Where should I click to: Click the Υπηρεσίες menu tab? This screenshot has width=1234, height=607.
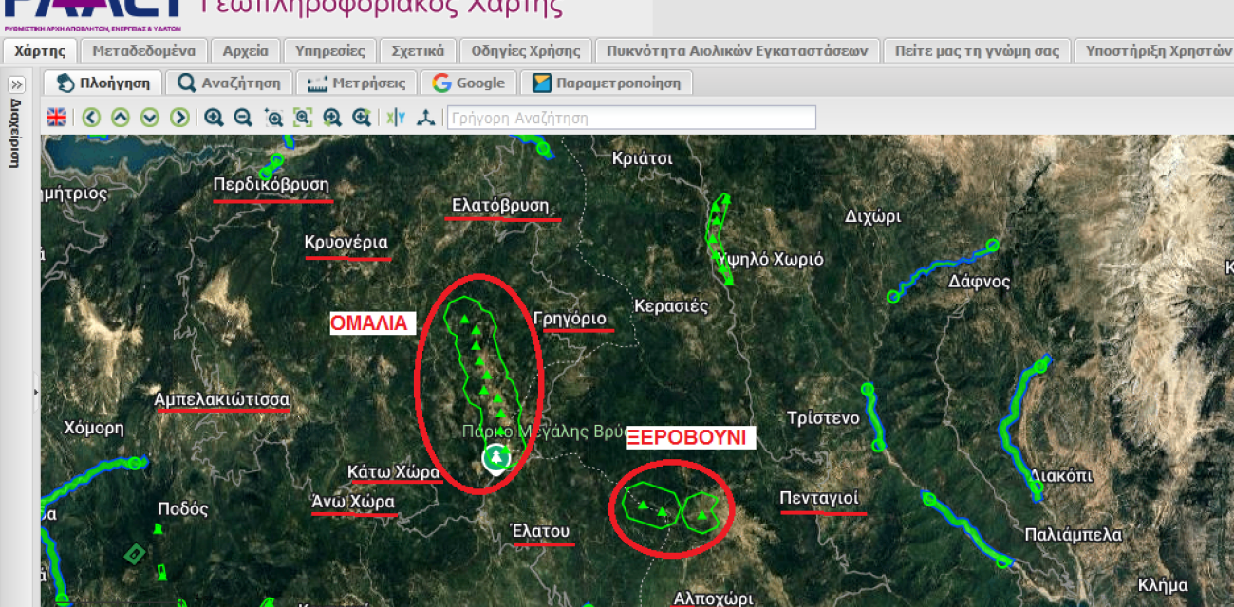tap(329, 51)
